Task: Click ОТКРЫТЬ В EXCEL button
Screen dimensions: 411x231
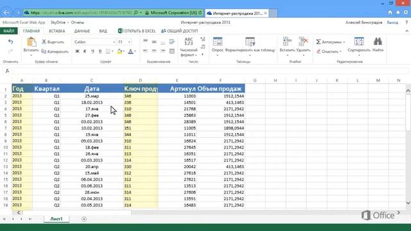Action: (x=137, y=31)
